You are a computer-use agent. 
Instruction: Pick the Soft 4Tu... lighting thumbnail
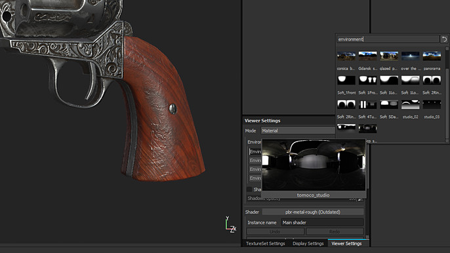[367, 104]
